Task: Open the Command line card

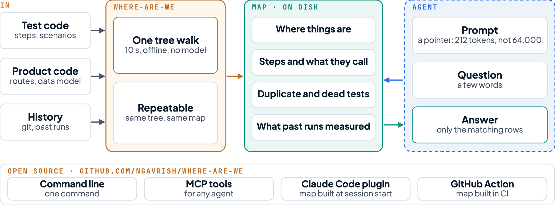Action: [x=72, y=189]
